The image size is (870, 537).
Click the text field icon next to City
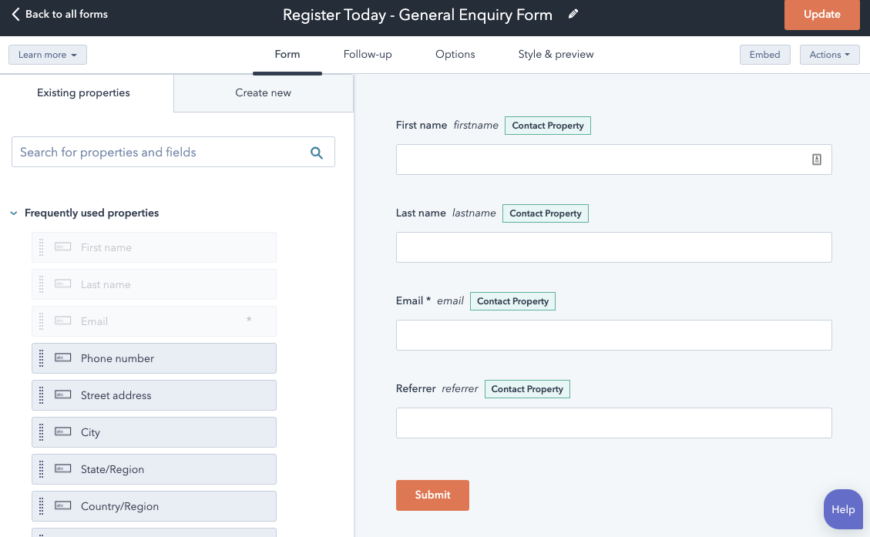(62, 431)
